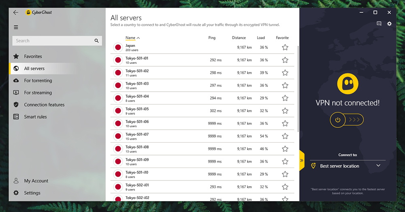This screenshot has height=212, width=405.
Task: Click the flag icon for Tokyo-S01-i07
Action: 118,136
